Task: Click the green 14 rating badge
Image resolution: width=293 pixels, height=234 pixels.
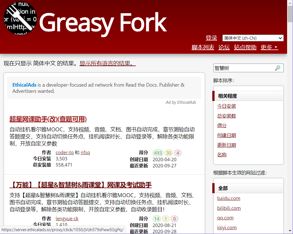Action: 157,219
